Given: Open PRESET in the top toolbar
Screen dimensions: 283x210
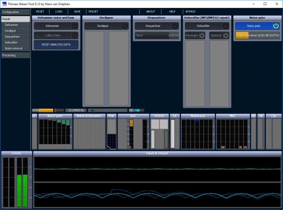Looking at the screenshot, I should pos(93,12).
